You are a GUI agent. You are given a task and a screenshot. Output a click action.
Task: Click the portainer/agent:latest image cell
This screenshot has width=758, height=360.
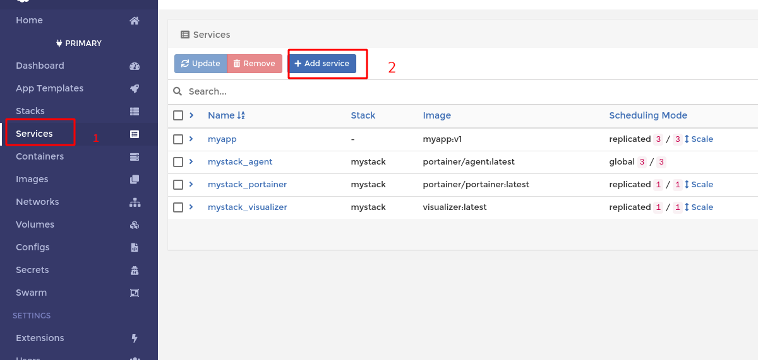point(469,161)
